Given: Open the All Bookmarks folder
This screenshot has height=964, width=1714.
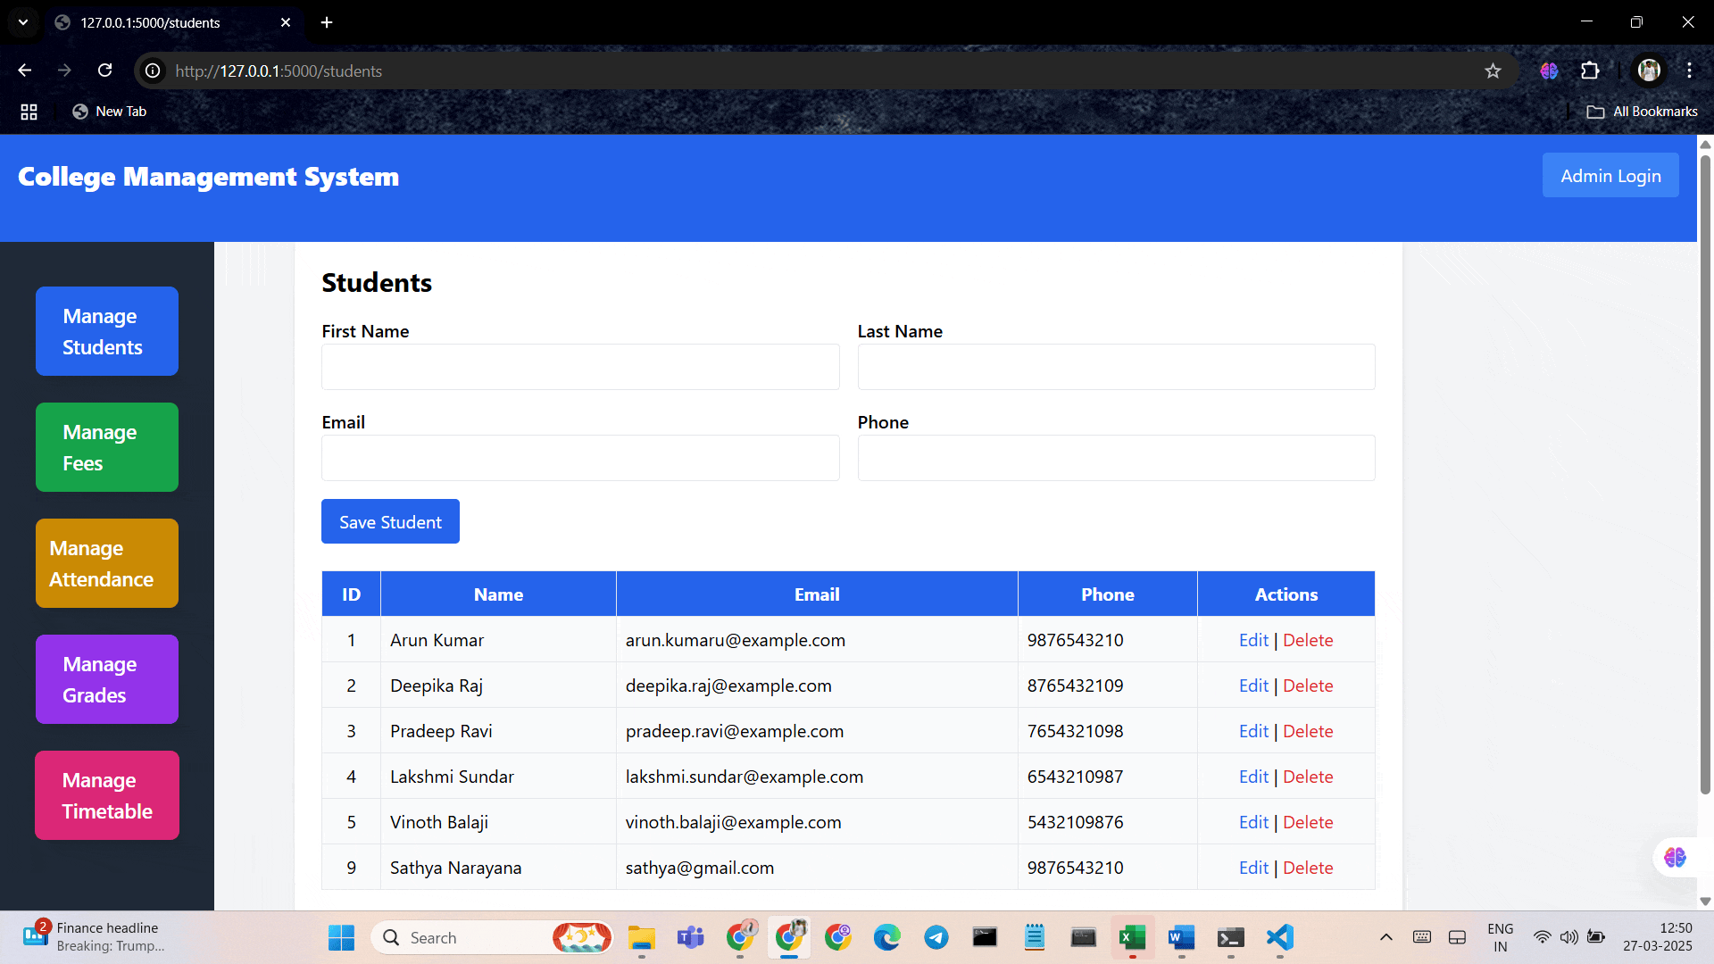Looking at the screenshot, I should 1643,112.
